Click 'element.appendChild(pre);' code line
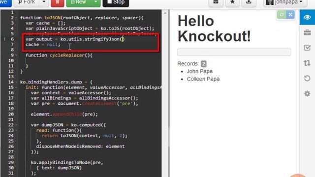 click(64, 114)
